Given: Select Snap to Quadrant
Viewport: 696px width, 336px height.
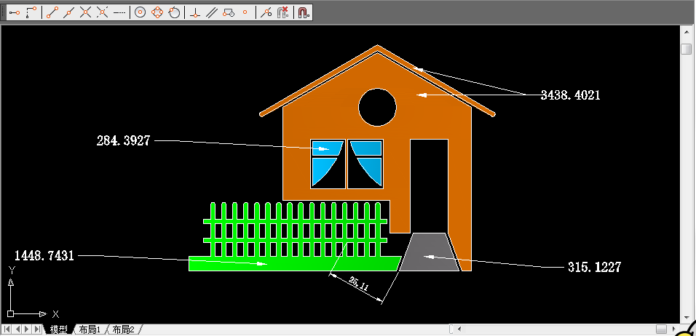Looking at the screenshot, I should point(157,12).
